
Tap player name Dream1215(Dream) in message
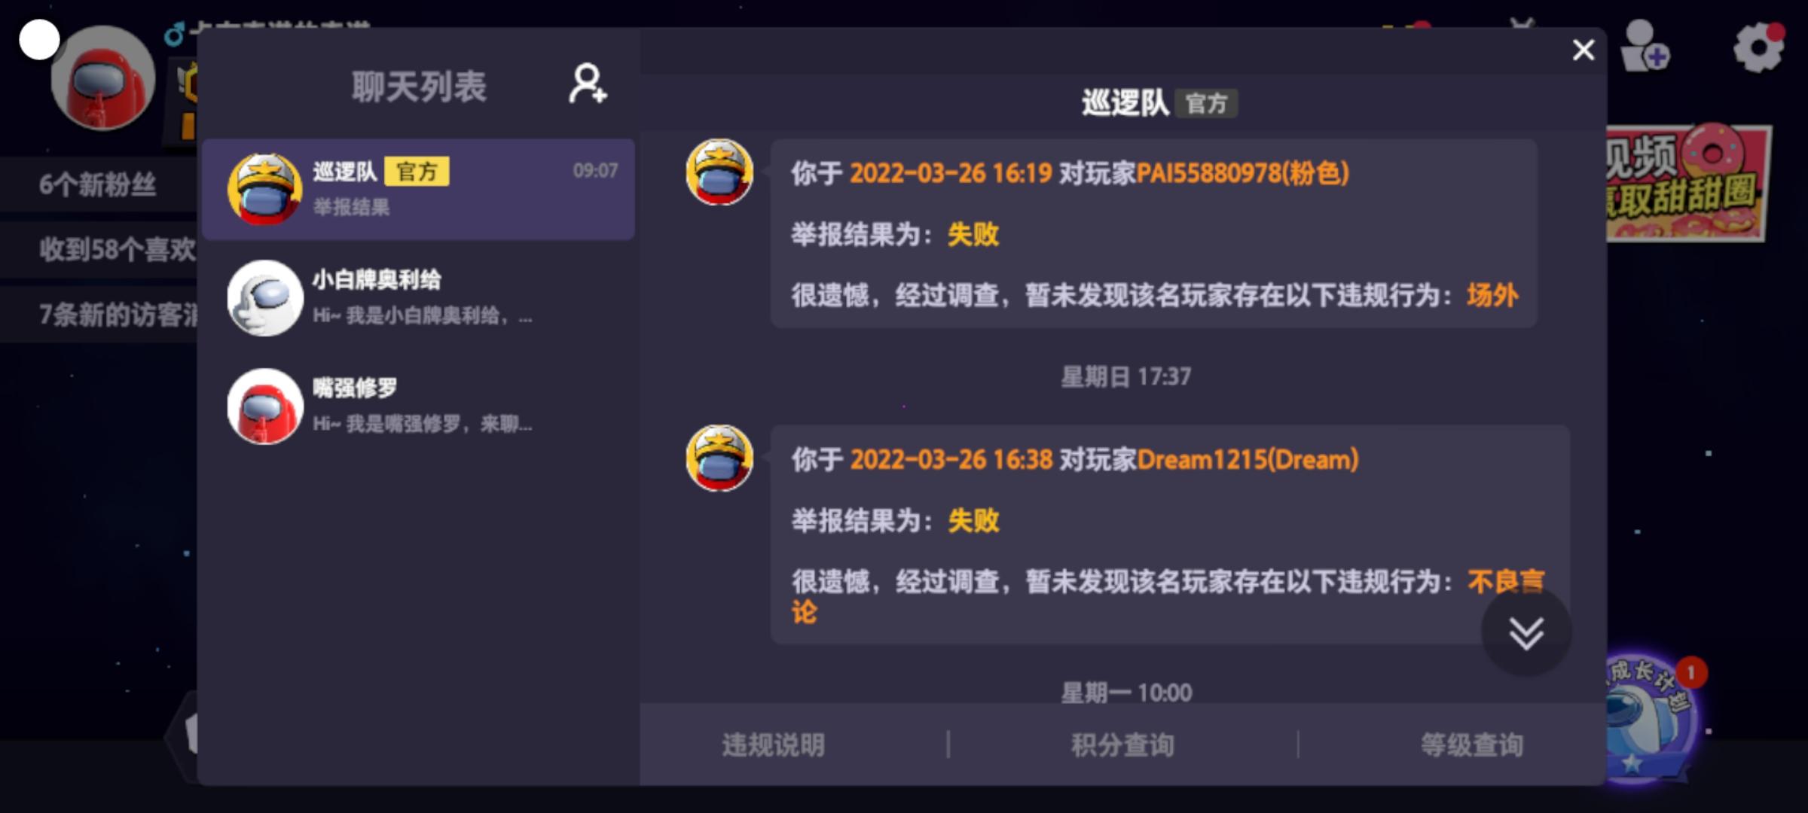point(1248,459)
